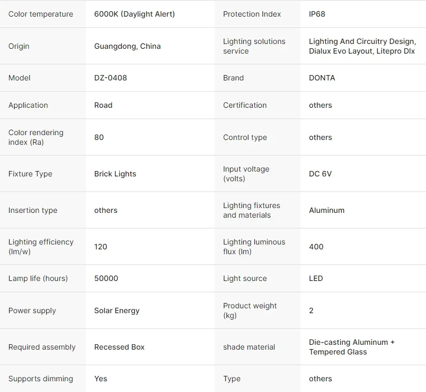Select the Aluminum material value

click(x=327, y=210)
